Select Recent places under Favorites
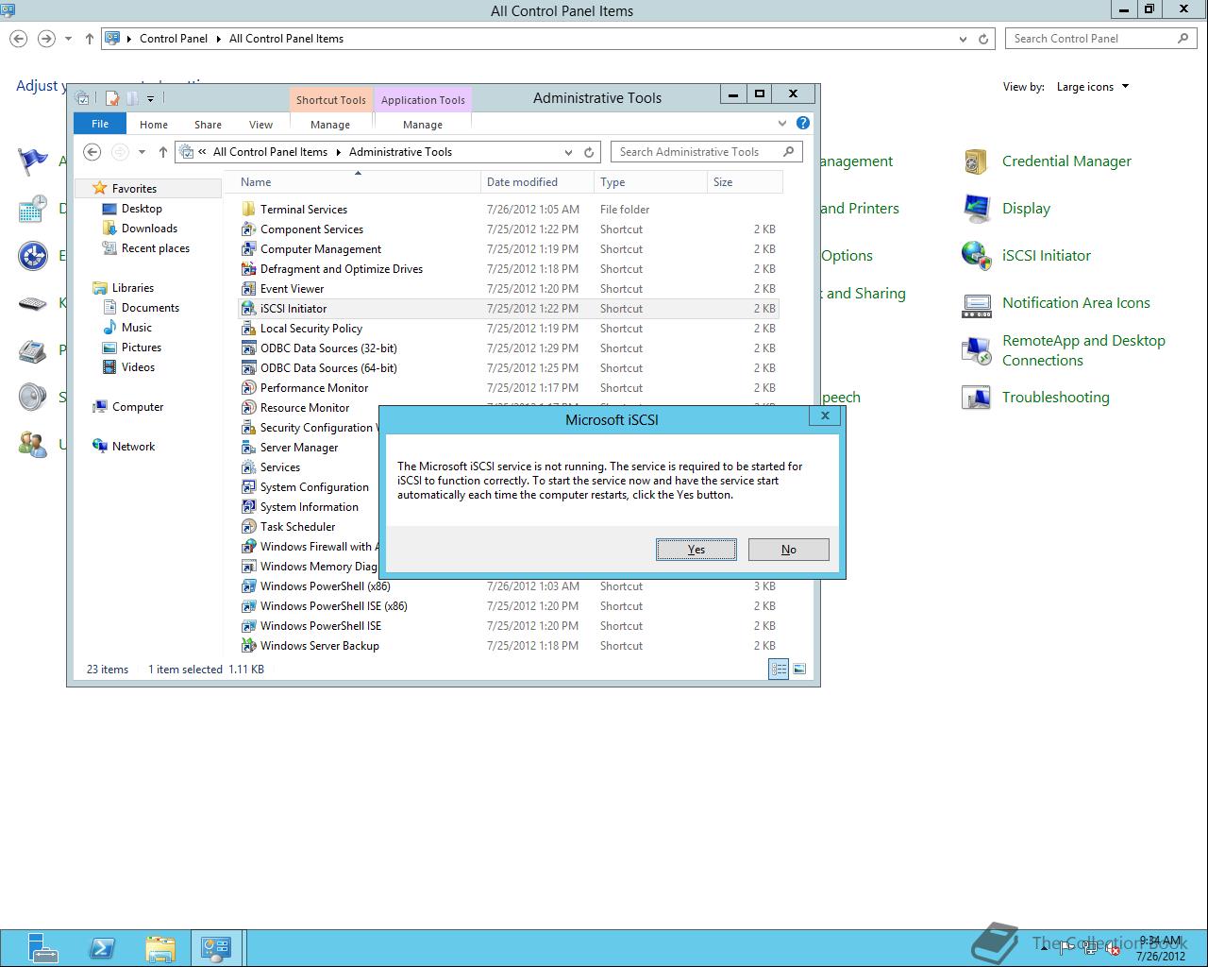This screenshot has height=967, width=1208. click(156, 248)
